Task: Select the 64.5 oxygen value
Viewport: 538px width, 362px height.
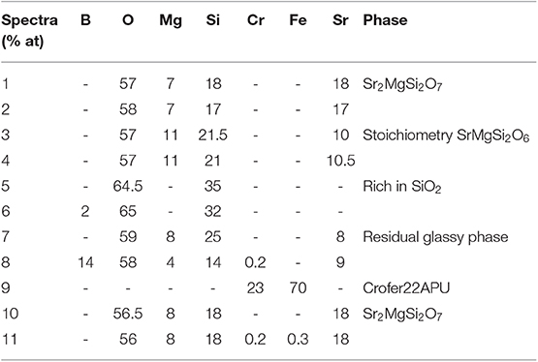Action: [x=128, y=186]
